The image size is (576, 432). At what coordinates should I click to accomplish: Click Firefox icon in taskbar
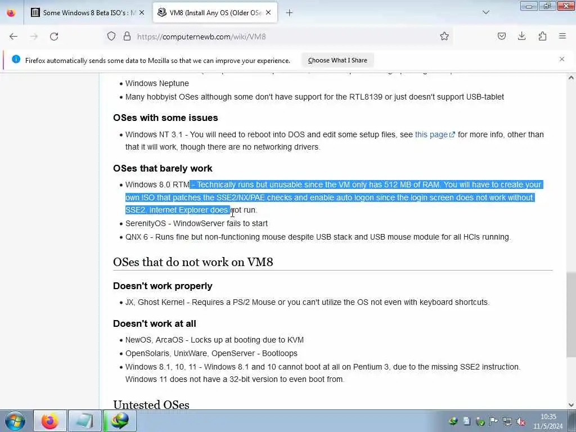(50, 421)
